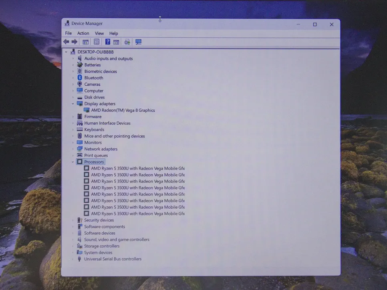387x290 pixels.
Task: Click the Storage controllers category icon
Action: tap(79, 246)
